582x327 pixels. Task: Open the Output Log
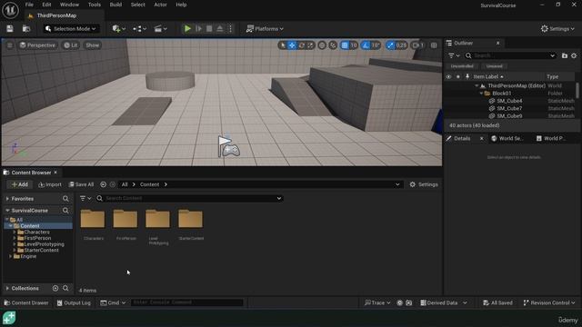tap(74, 302)
